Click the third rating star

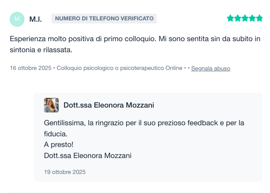coord(245,18)
